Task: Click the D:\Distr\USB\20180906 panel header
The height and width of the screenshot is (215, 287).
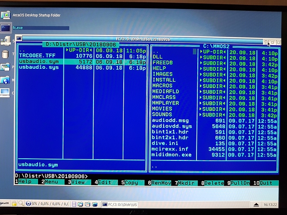Action: click(81, 44)
